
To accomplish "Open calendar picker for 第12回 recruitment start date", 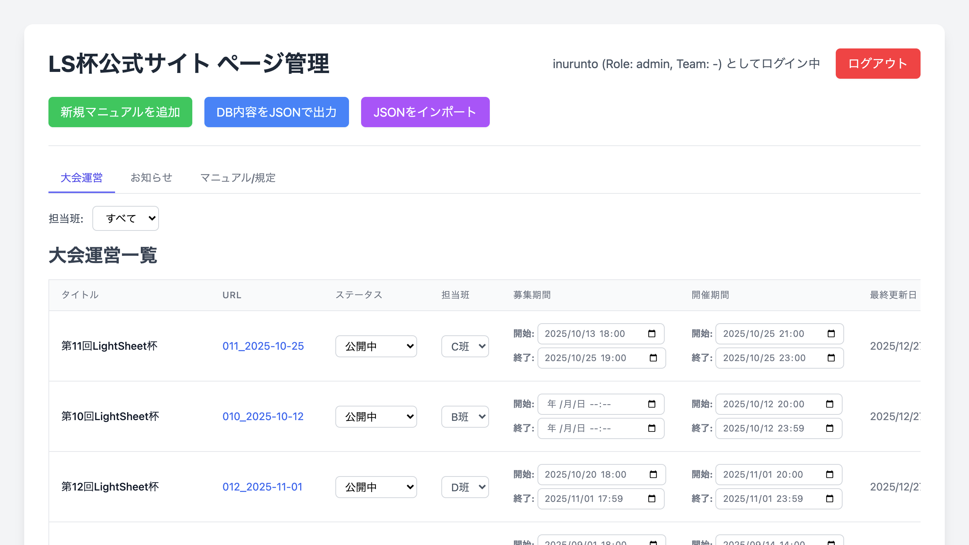I will click(653, 474).
